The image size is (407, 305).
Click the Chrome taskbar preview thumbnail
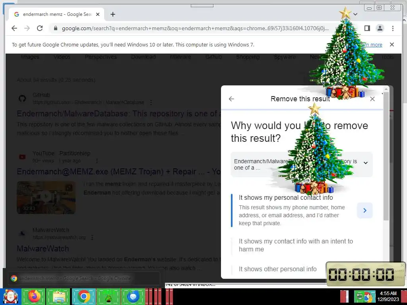click(83, 278)
